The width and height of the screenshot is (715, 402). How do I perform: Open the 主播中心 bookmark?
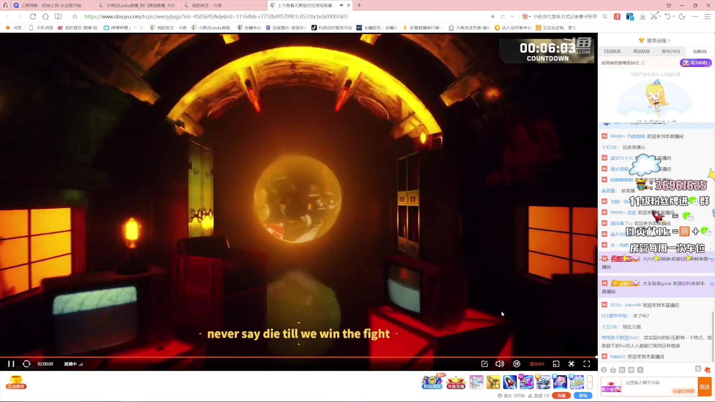[249, 28]
